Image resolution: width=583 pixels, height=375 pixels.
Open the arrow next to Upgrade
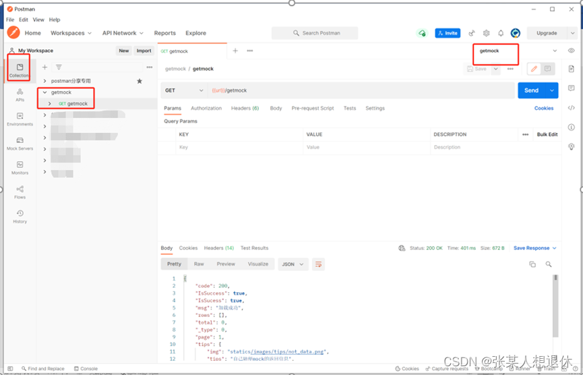[x=573, y=33]
